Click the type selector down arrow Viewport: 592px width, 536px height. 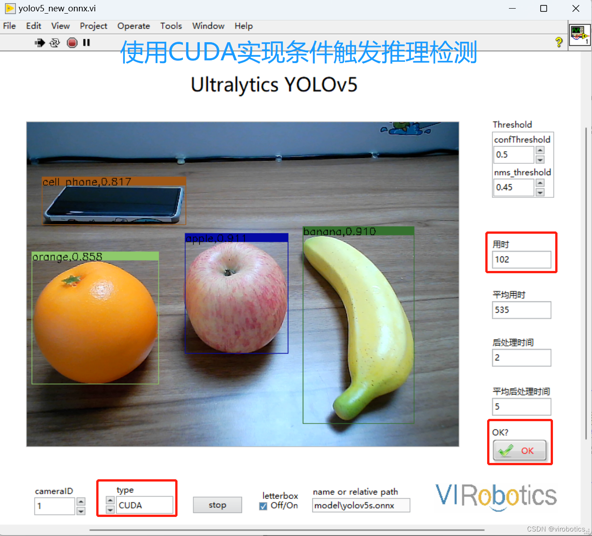tap(110, 510)
